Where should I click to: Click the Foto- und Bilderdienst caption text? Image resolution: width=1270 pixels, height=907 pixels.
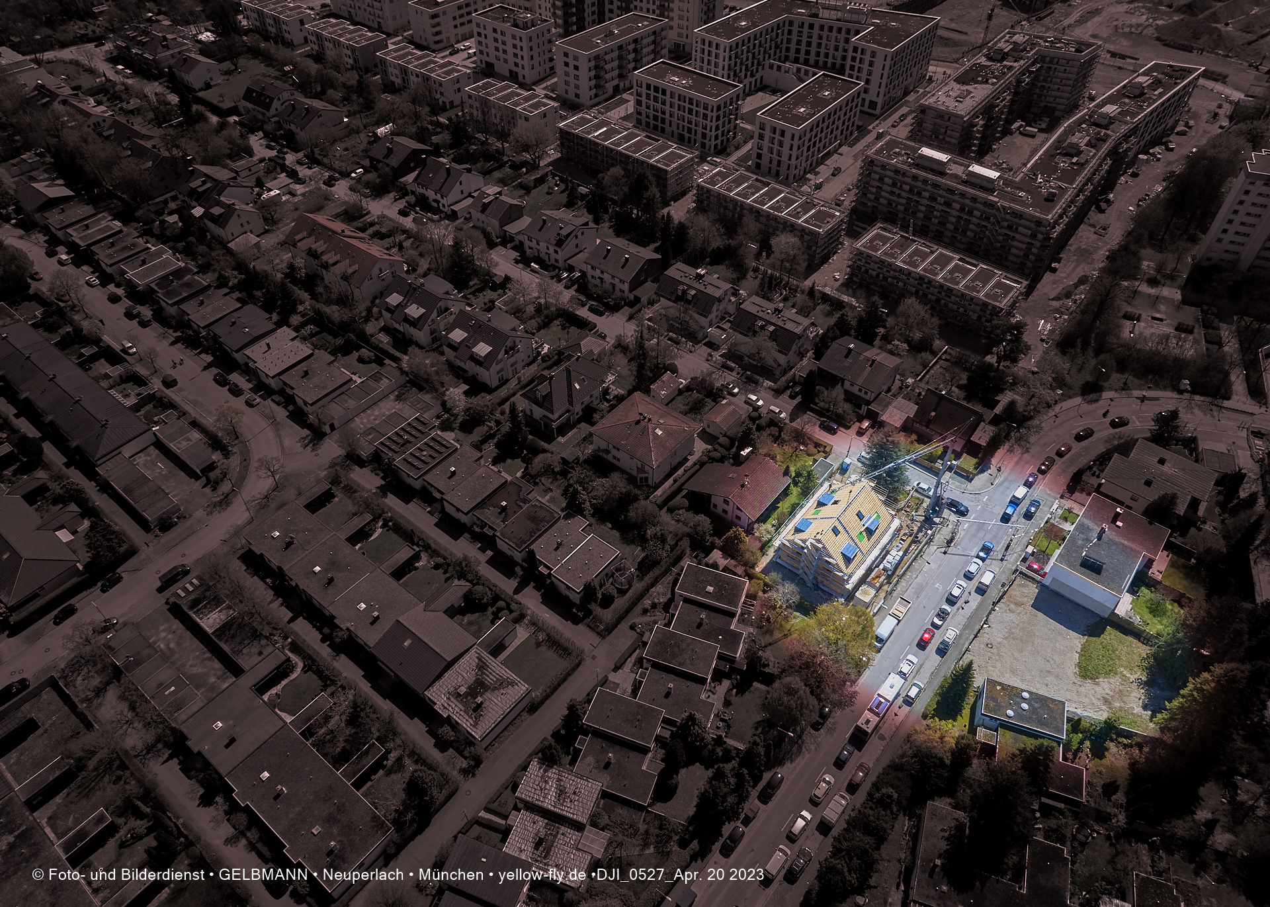coord(126,875)
